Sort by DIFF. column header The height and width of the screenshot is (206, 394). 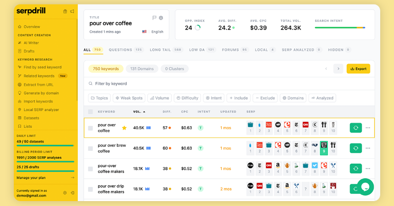(167, 112)
